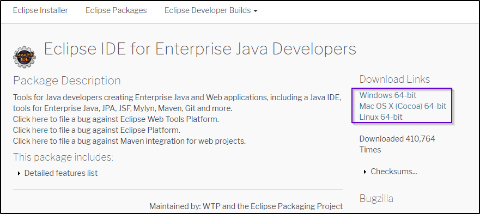Click the Eclipse IDE for Enterprise Java Developers heading
This screenshot has width=480, height=214.
200,49
